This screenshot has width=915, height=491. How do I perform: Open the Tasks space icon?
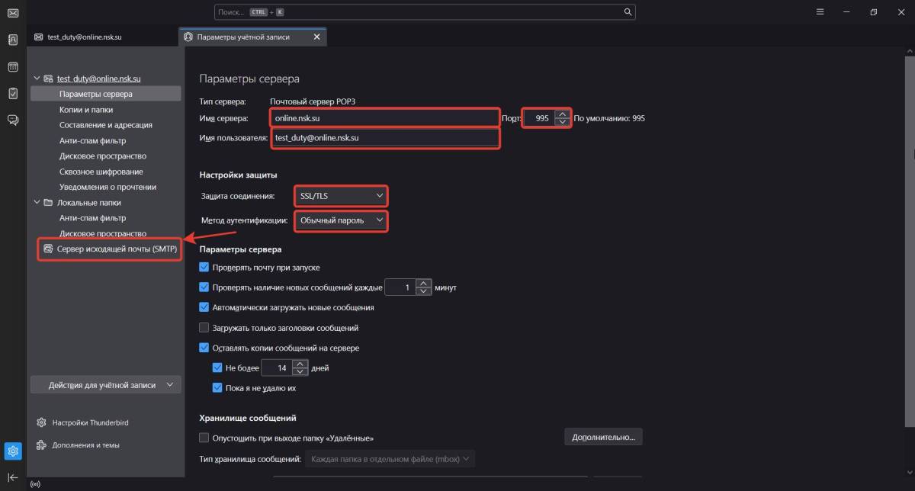[x=13, y=93]
